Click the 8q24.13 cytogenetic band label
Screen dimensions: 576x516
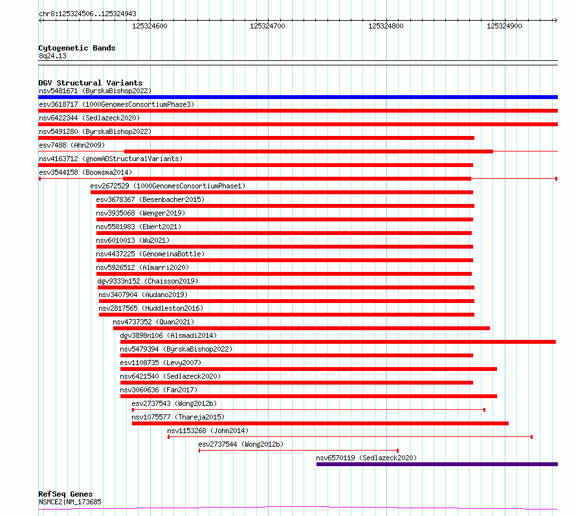click(52, 56)
